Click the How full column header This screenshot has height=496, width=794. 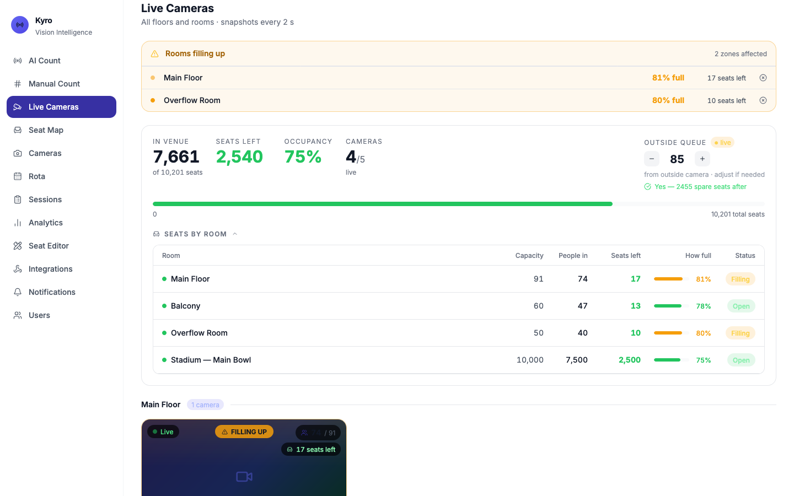point(698,256)
